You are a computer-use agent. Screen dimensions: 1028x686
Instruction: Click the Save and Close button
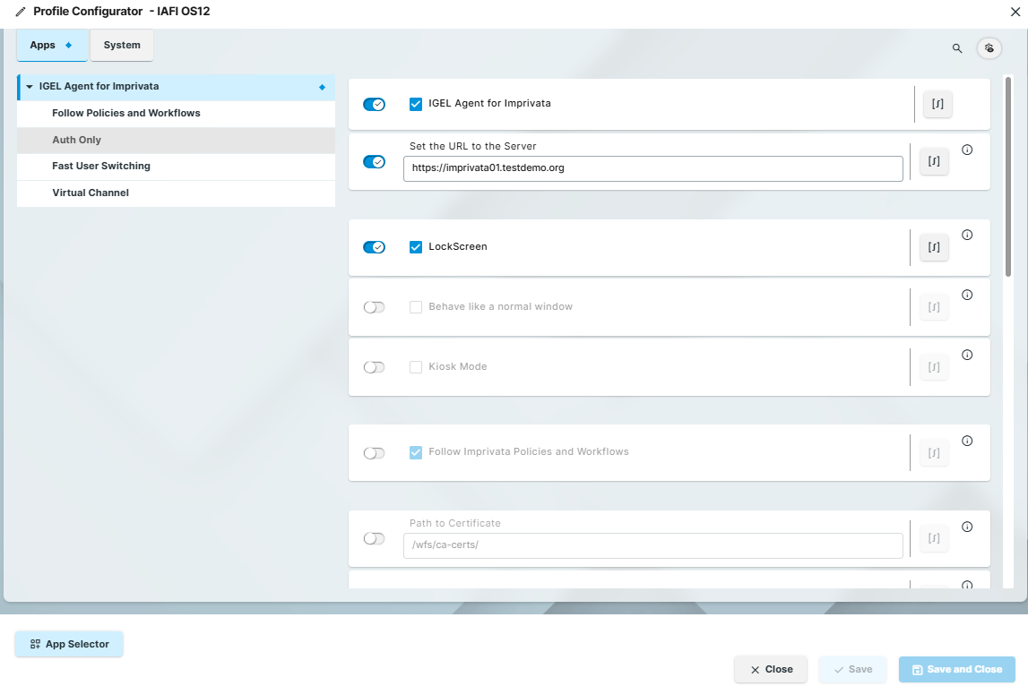point(956,669)
